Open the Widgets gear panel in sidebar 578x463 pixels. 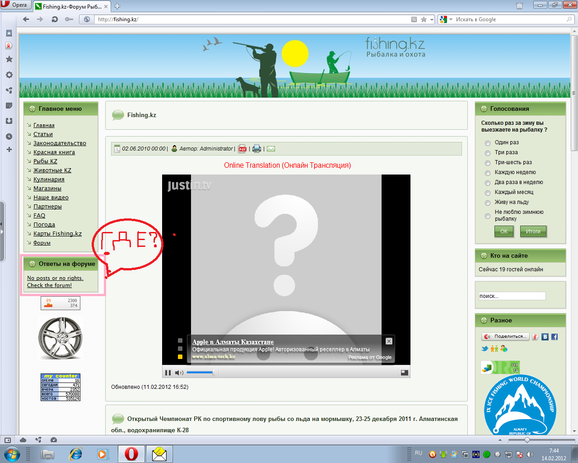[9, 75]
